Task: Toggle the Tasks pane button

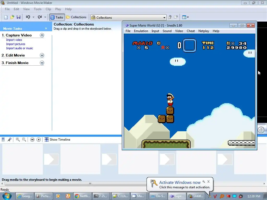Action: 57,17
